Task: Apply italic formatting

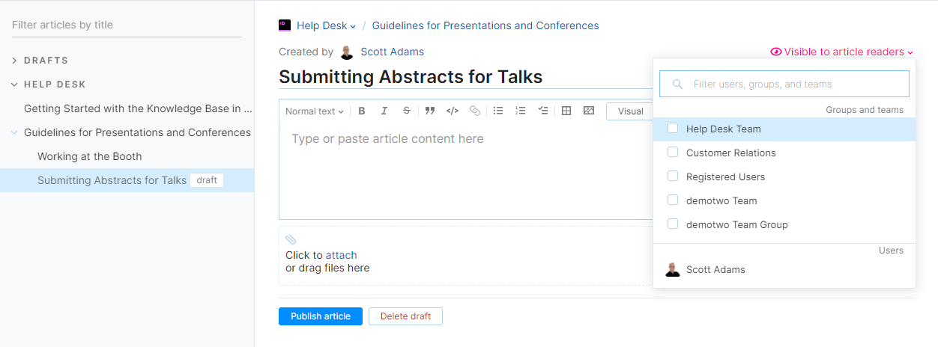Action: point(384,111)
